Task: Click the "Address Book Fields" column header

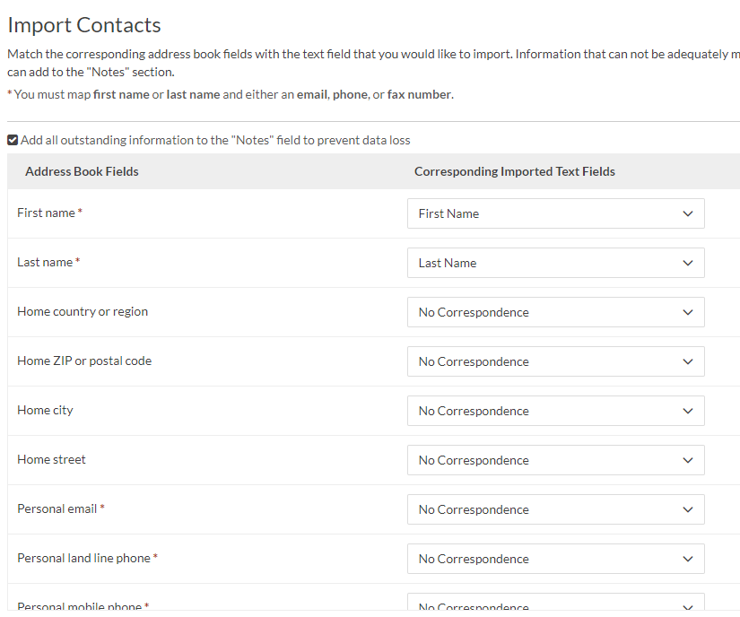Action: 82,171
